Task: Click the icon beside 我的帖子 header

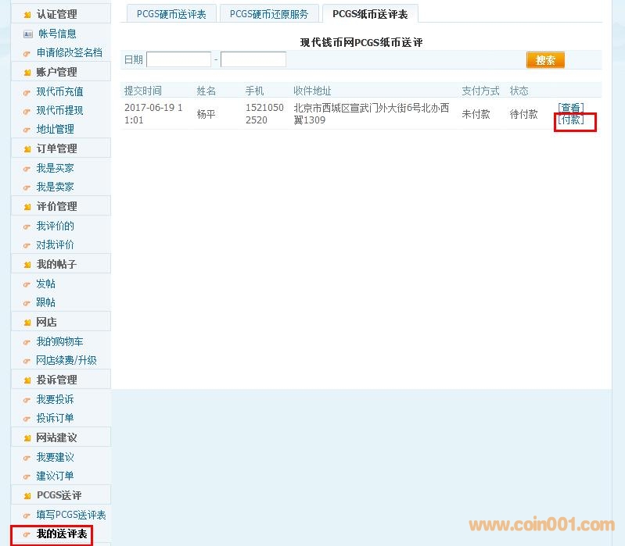Action: coord(27,265)
